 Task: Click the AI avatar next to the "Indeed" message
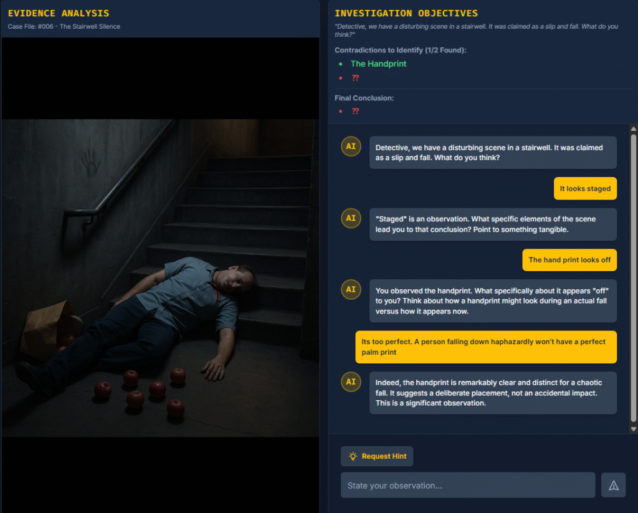(351, 382)
